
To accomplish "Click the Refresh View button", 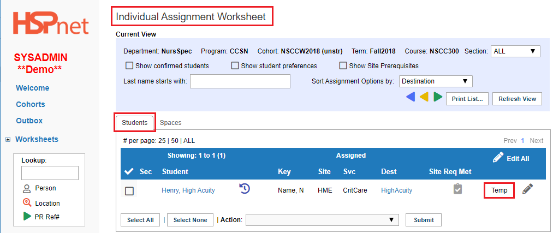I will click(x=517, y=99).
